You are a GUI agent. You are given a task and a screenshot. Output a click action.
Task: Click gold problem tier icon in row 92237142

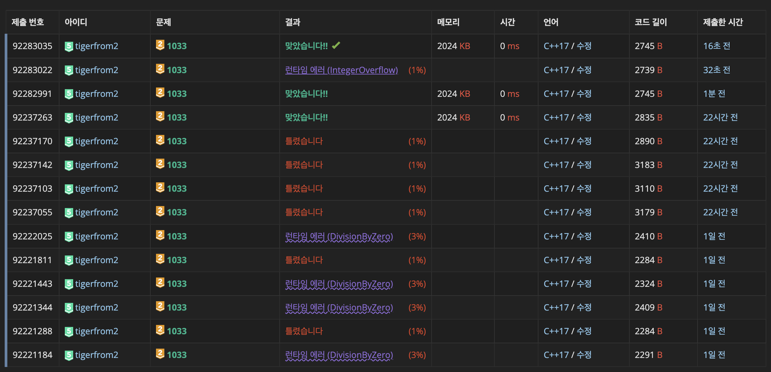point(160,164)
